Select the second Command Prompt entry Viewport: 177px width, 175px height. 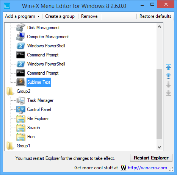[x=43, y=73]
